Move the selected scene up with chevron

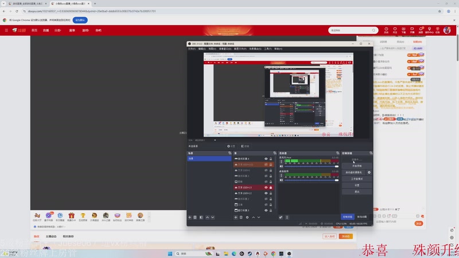click(x=208, y=217)
